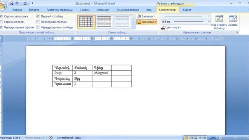Open the Borders (Границы) dropdown arrow
The width and height of the screenshot is (249, 140).
(156, 22)
